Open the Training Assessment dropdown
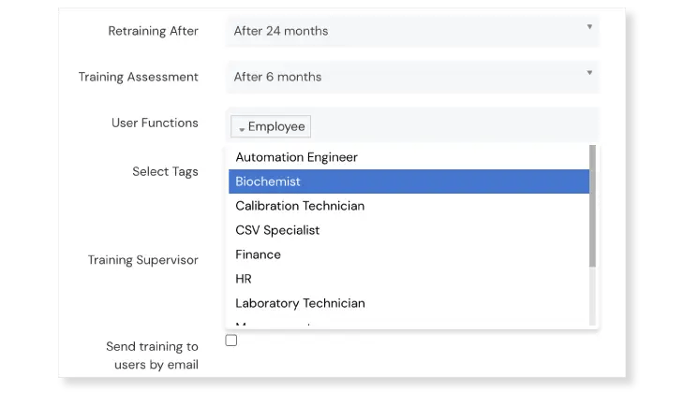 [x=412, y=77]
